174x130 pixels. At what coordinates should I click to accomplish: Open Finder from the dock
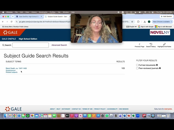(6, 116)
